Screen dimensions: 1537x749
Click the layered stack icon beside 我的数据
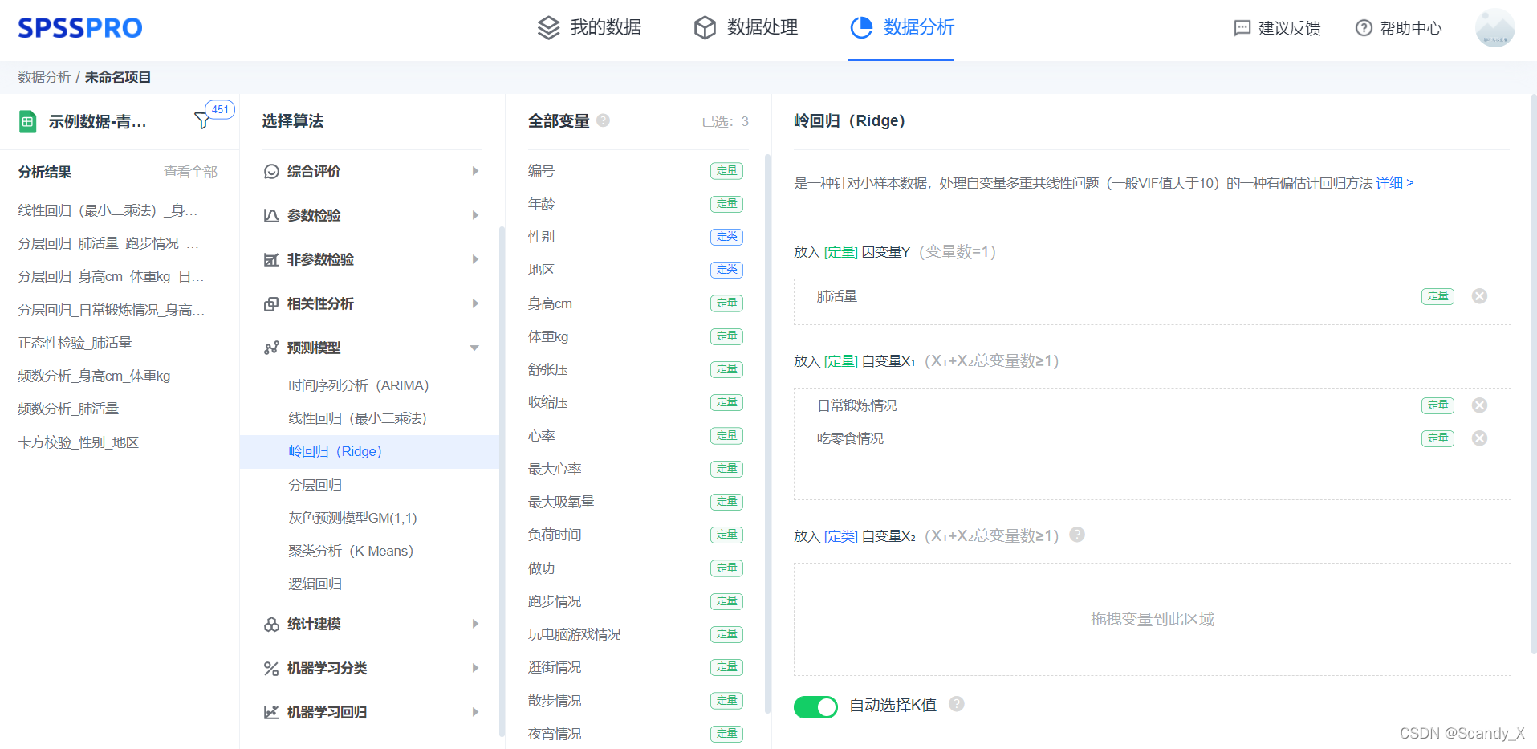(x=548, y=28)
